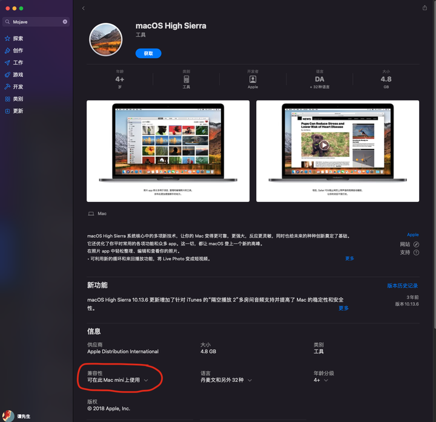The image size is (436, 422).
Task: Click the account avatar picture
Action: click(8, 416)
